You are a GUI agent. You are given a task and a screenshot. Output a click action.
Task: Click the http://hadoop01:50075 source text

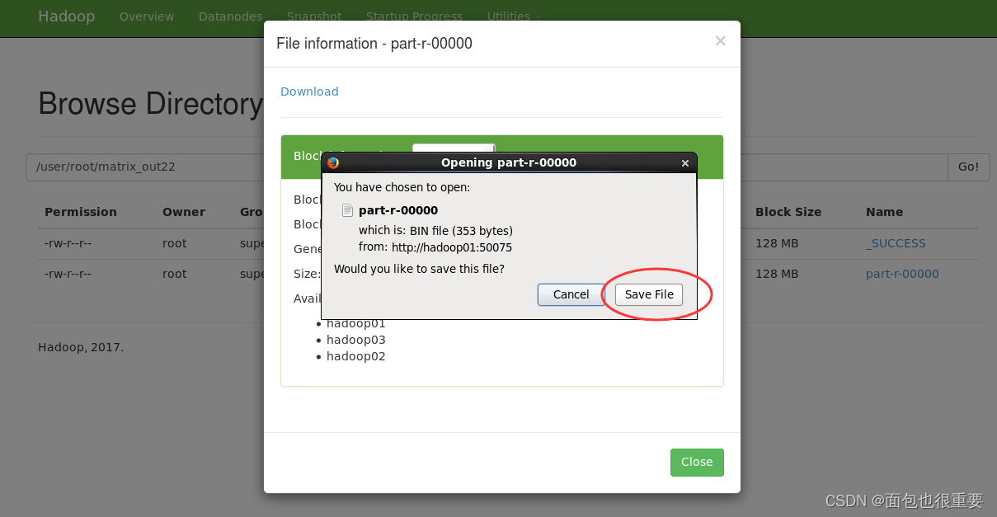(452, 247)
